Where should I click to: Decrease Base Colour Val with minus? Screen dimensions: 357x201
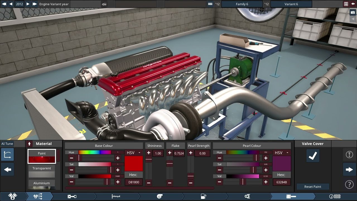pos(71,182)
